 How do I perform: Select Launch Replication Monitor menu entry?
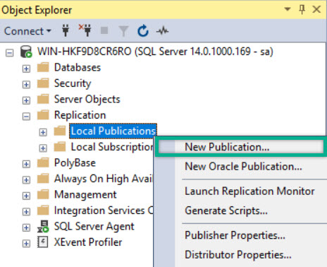tap(249, 191)
